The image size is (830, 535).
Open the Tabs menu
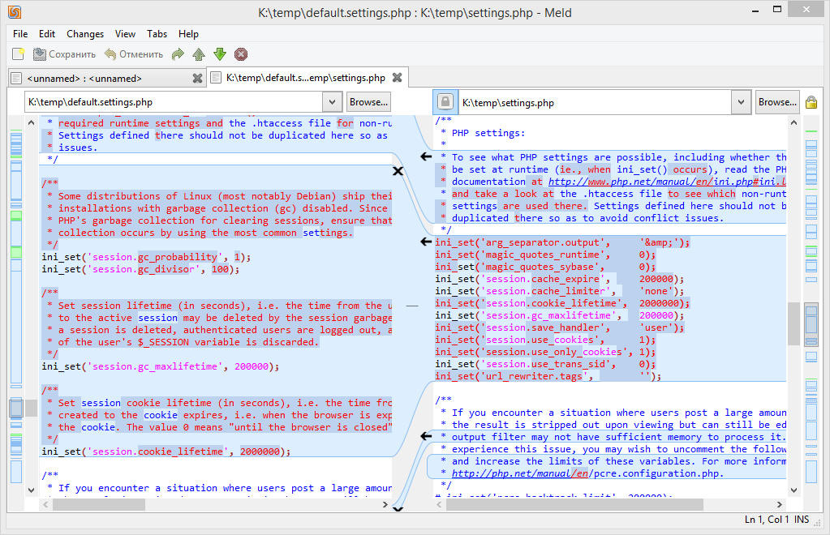pos(157,34)
